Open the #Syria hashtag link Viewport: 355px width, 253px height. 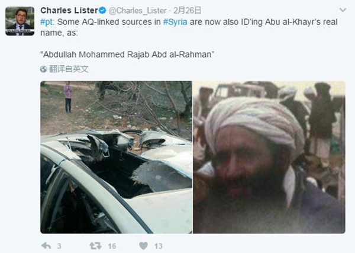175,22
